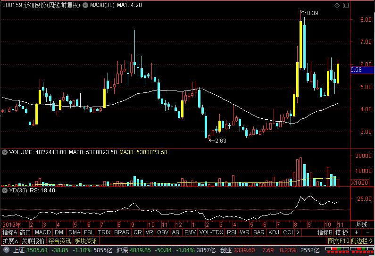This screenshot has width=375, height=256.
Task: Click the 2.63 low price marker
Action: click(x=220, y=140)
